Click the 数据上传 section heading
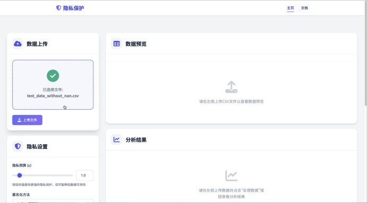The height and width of the screenshot is (203, 368). 37,44
